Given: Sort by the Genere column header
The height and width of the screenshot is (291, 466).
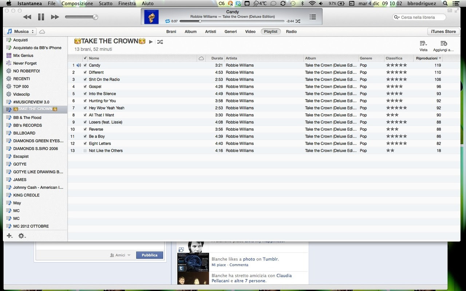Looking at the screenshot, I should (366, 58).
